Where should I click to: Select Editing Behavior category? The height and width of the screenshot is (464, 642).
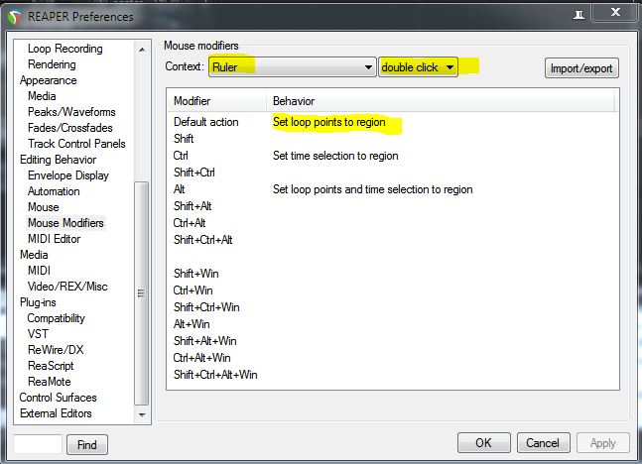(x=59, y=160)
